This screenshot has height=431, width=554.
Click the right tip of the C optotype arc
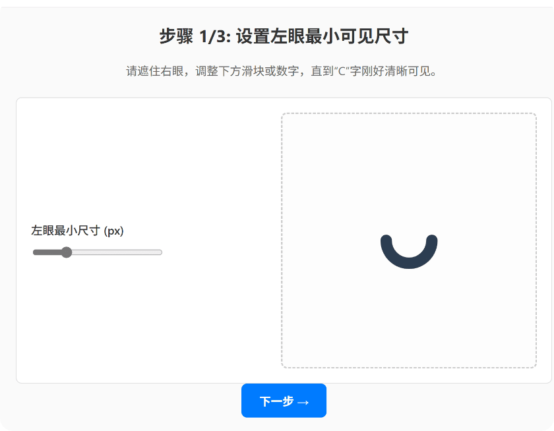pyautogui.click(x=432, y=240)
